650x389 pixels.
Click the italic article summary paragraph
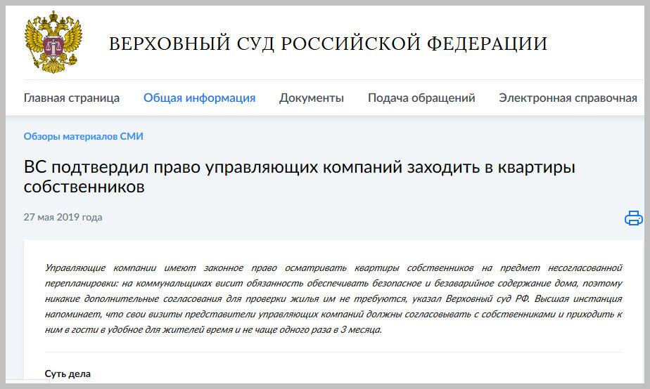point(333,299)
